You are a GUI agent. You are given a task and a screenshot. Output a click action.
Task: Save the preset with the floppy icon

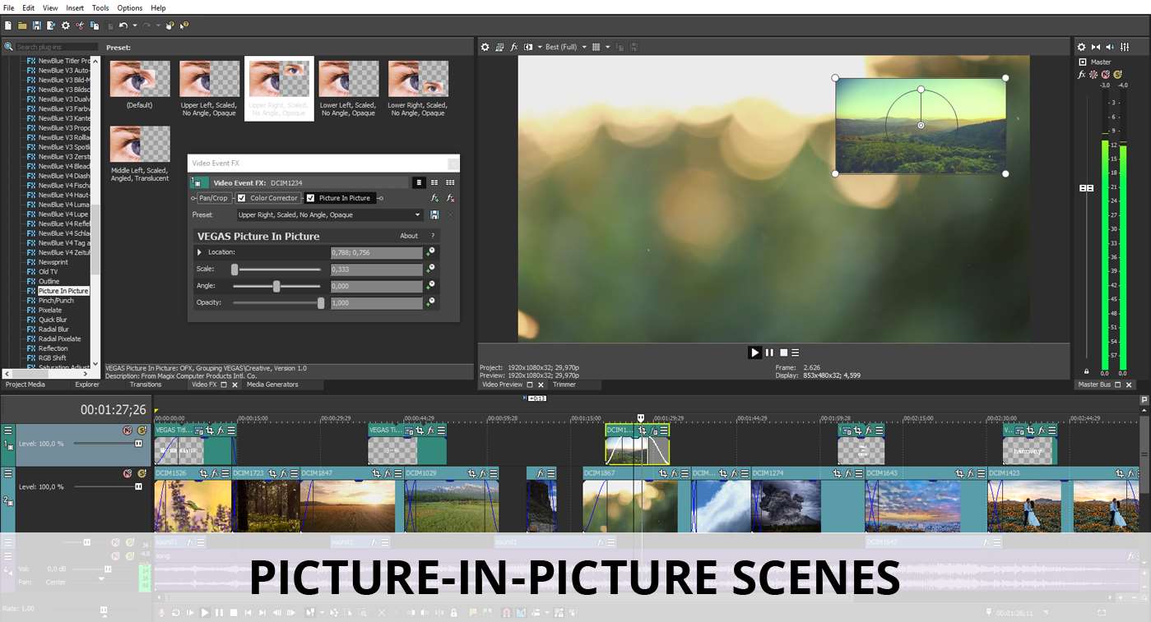[x=434, y=214]
